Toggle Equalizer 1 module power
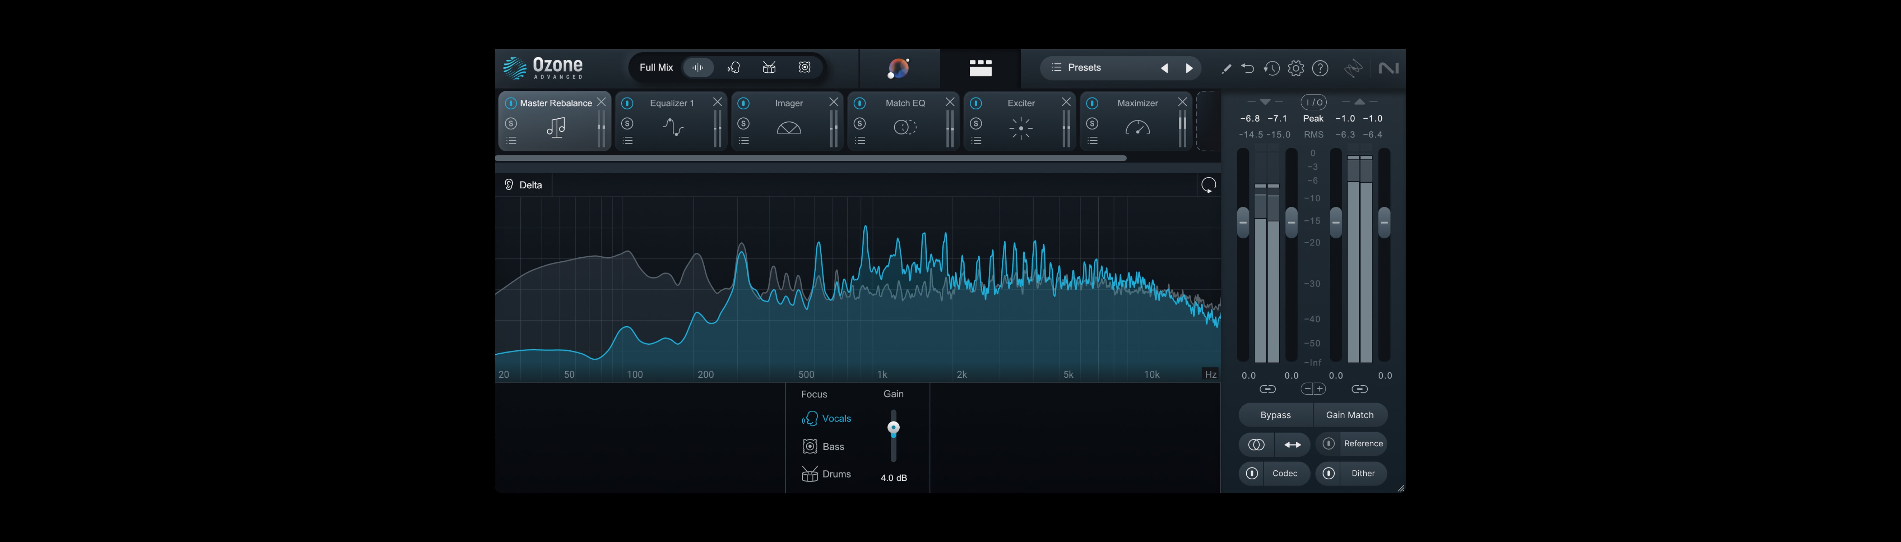1901x542 pixels. tap(626, 103)
